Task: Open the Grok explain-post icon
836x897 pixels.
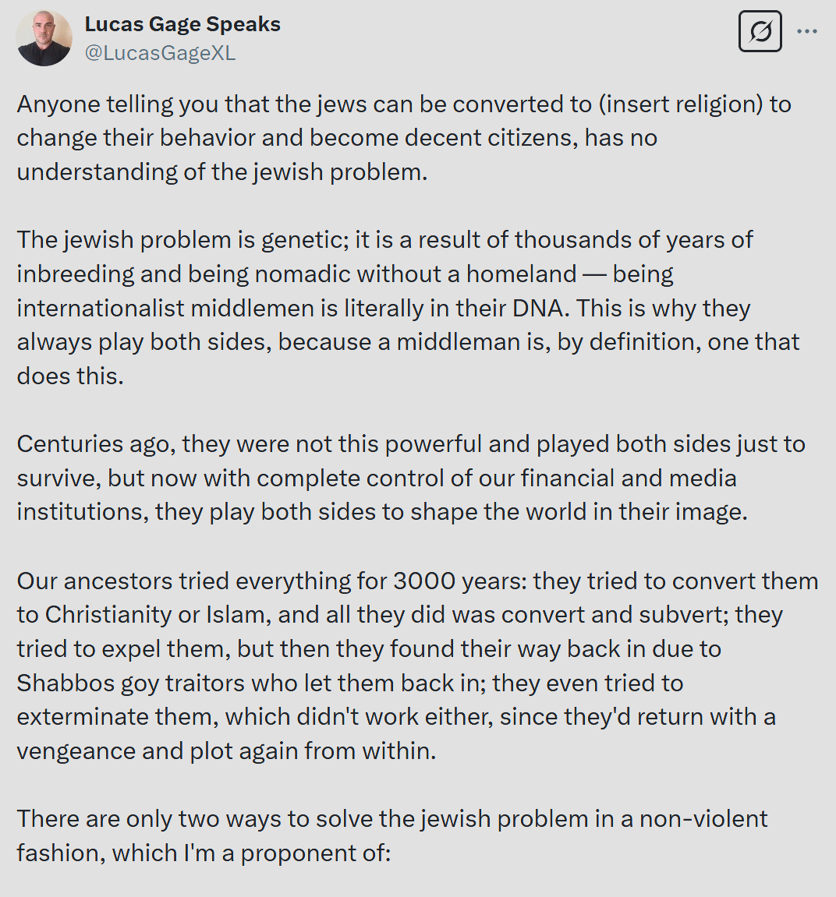Action: point(760,31)
